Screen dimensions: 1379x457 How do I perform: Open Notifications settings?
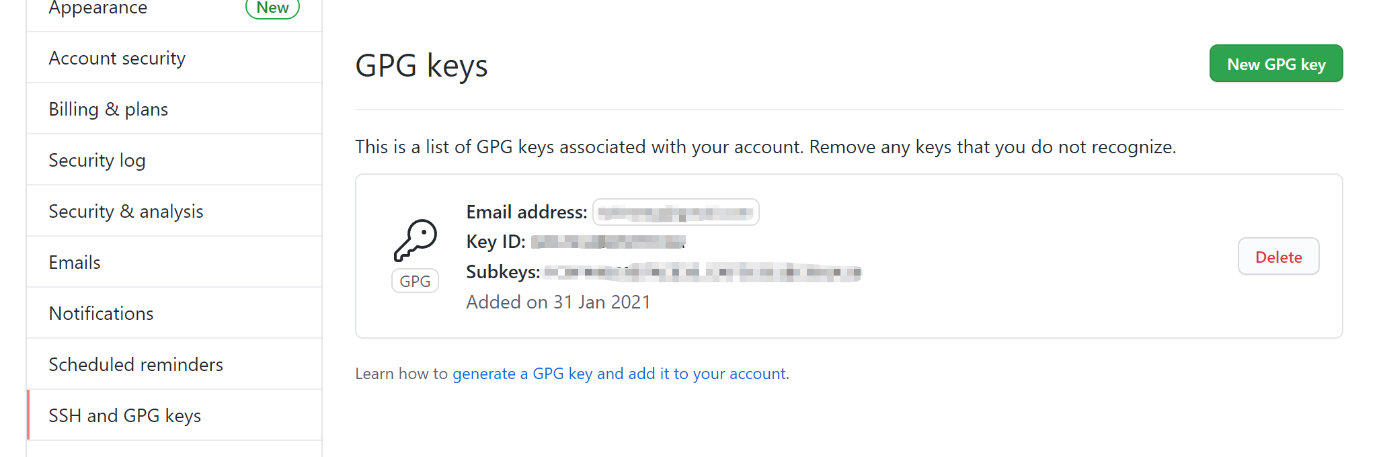click(101, 313)
